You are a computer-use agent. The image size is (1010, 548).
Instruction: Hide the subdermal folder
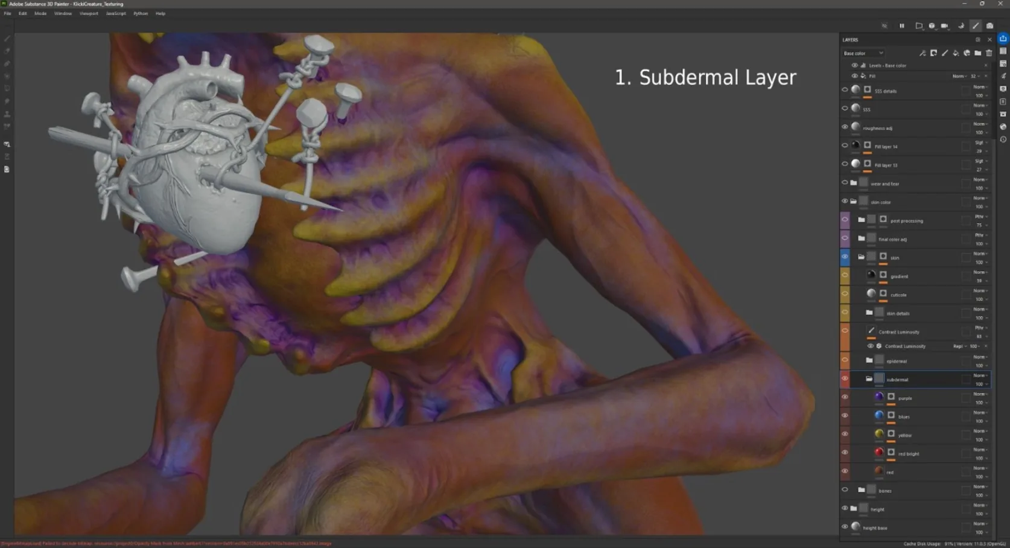tap(845, 379)
